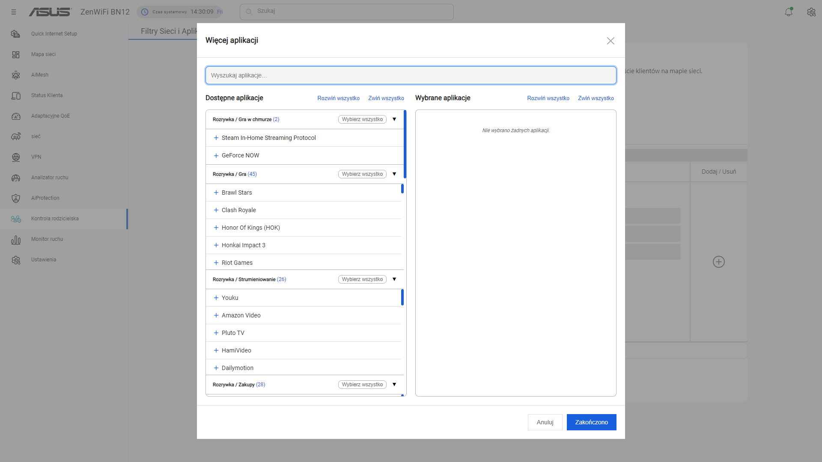Click available apps list scrollbar
Viewport: 822px width, 462px height.
click(x=405, y=144)
